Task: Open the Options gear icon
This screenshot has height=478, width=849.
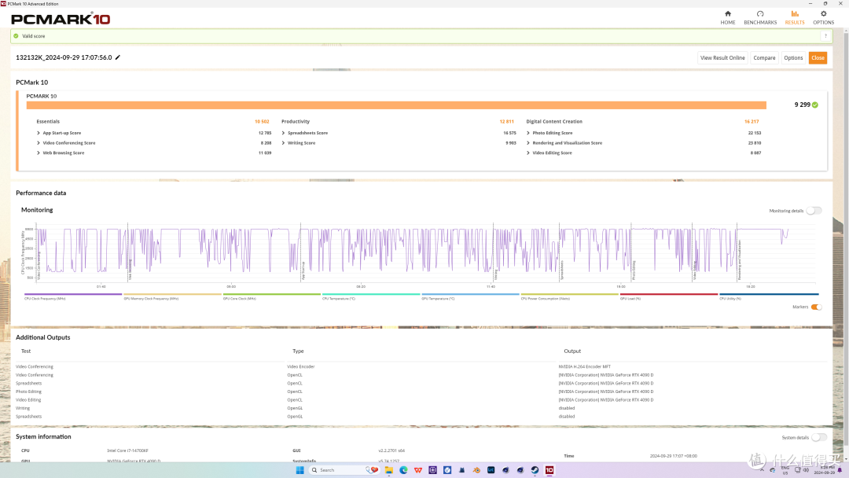Action: coord(824,14)
